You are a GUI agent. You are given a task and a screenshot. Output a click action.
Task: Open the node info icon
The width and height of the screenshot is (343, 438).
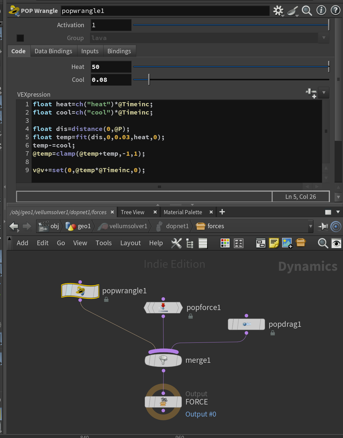click(x=321, y=10)
